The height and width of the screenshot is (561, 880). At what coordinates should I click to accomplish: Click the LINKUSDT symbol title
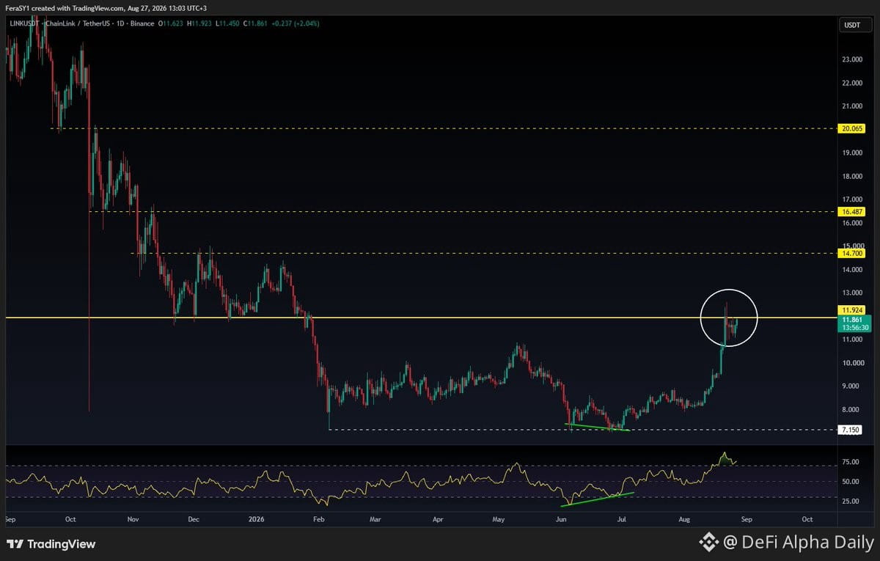[23, 23]
